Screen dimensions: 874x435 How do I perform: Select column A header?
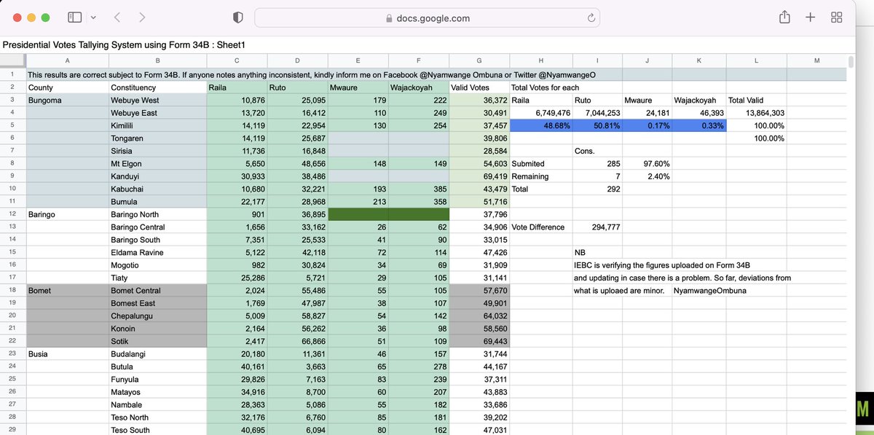pyautogui.click(x=67, y=60)
